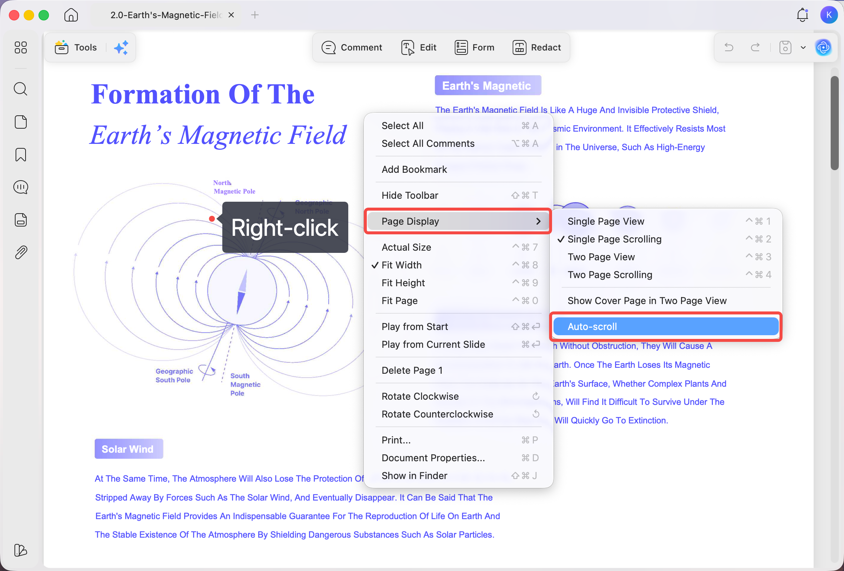This screenshot has height=571, width=844.
Task: Switch to Edit mode
Action: (419, 47)
